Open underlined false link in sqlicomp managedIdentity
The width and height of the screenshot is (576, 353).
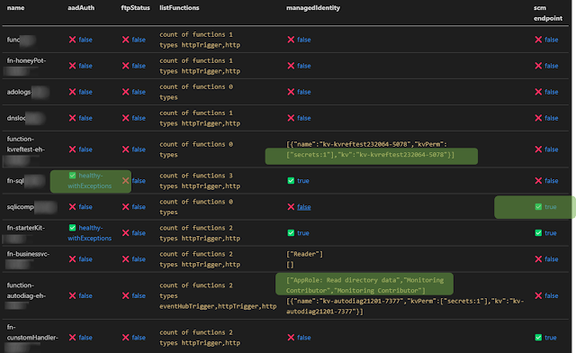click(x=304, y=206)
